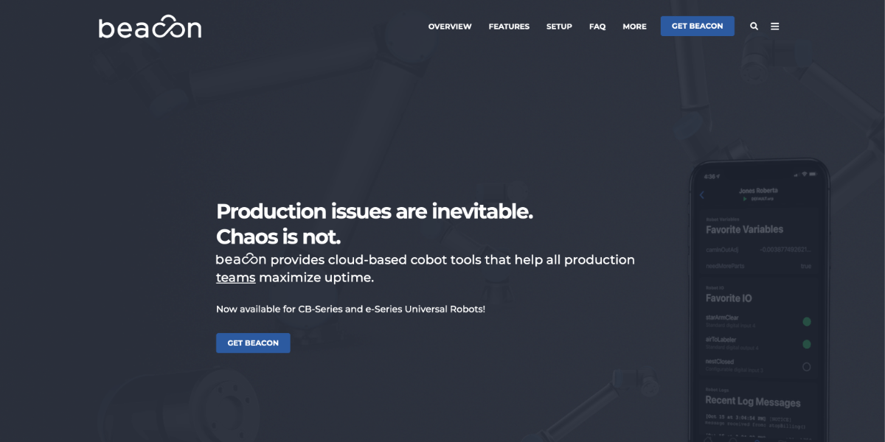Open the site search magnifying glass
This screenshot has height=442, width=885.
(754, 26)
